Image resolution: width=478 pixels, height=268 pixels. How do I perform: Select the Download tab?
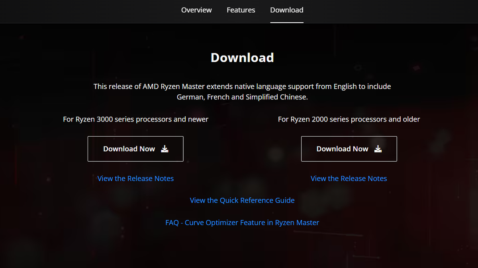287,10
